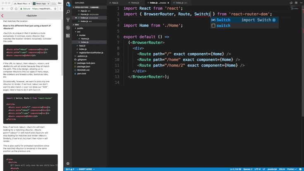
Task: Open the Explorer view in the activity bar
Action: tap(68, 4)
